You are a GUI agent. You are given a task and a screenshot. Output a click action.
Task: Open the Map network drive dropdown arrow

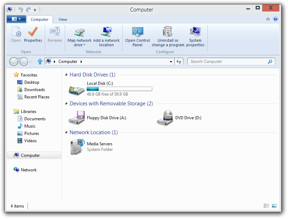[x=84, y=45]
